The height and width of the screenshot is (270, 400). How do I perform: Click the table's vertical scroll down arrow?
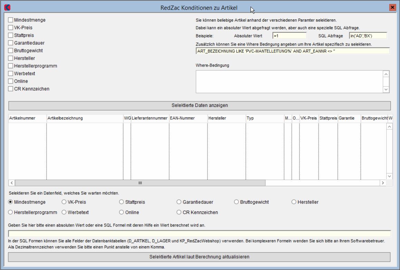point(389,176)
